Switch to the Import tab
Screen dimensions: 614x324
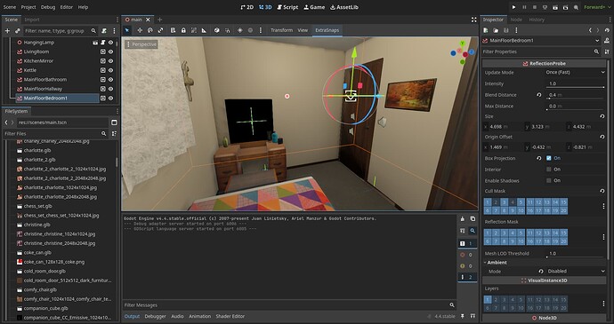[x=32, y=20]
